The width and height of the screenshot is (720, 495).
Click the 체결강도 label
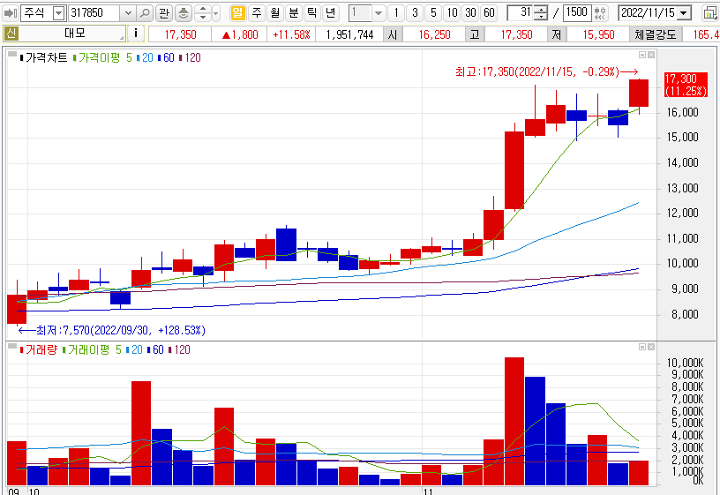click(x=655, y=34)
